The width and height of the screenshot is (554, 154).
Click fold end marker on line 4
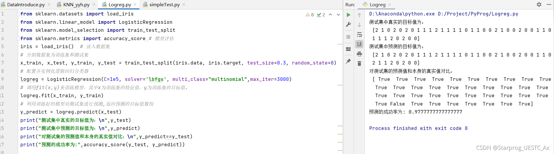(x=18, y=38)
